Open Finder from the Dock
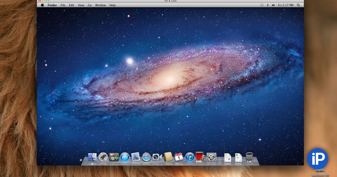The height and width of the screenshot is (177, 337). (92, 157)
